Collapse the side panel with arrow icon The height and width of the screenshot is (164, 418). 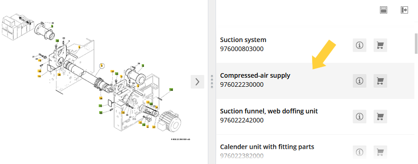point(404,10)
